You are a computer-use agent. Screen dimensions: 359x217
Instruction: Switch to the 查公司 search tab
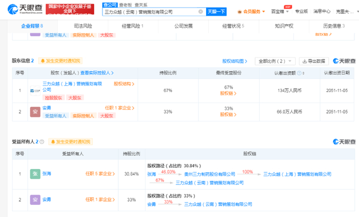click(x=110, y=5)
